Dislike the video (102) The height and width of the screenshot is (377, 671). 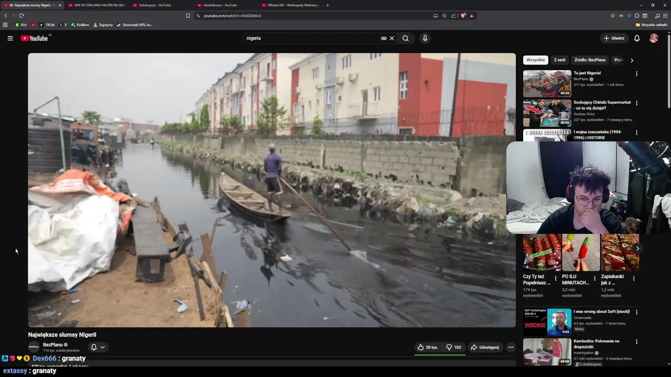tap(453, 347)
